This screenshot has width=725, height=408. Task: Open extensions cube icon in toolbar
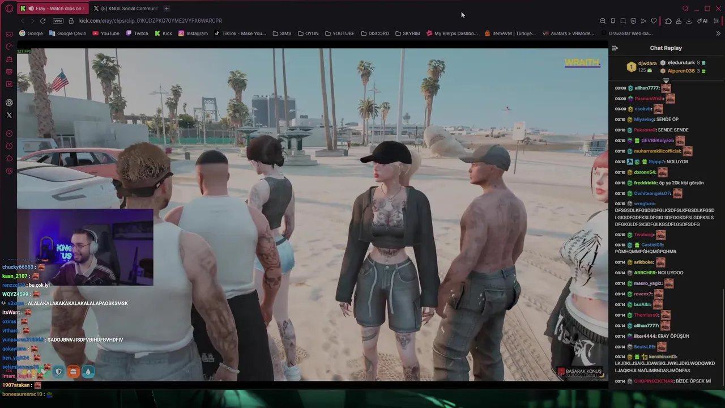pos(668,21)
